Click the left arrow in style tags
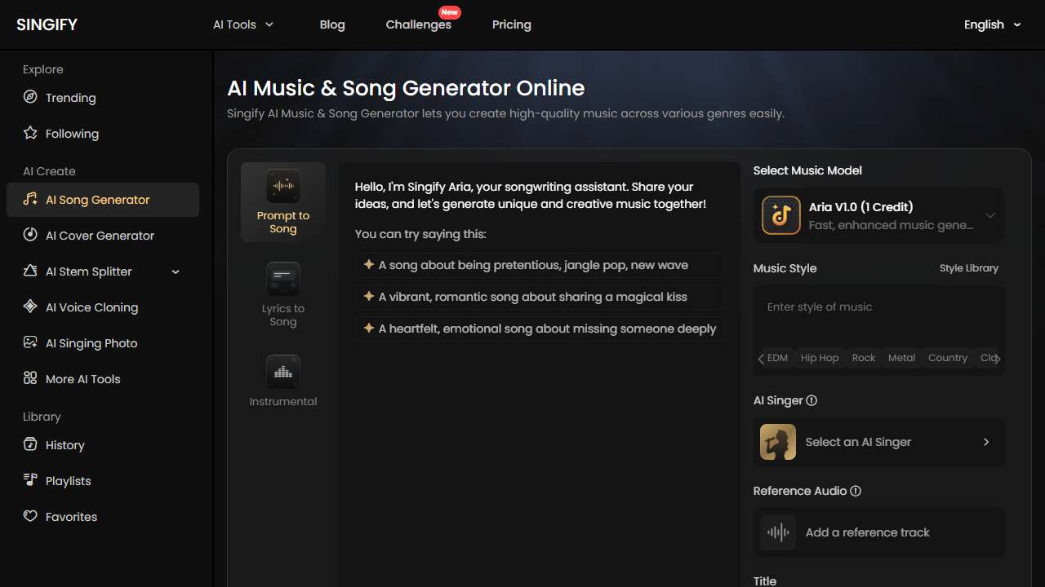The width and height of the screenshot is (1045, 587). tap(761, 358)
